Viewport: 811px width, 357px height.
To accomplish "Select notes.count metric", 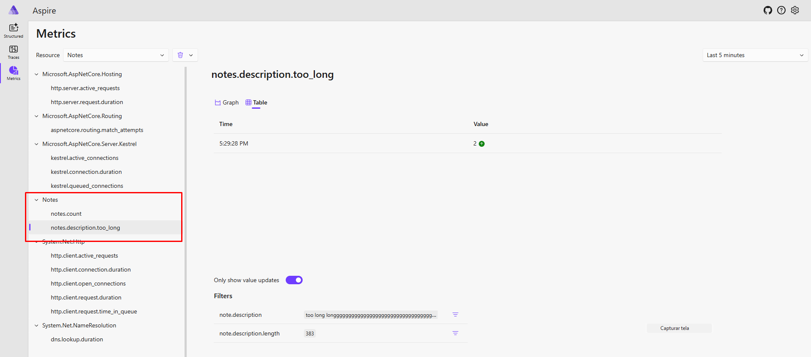I will pyautogui.click(x=66, y=214).
